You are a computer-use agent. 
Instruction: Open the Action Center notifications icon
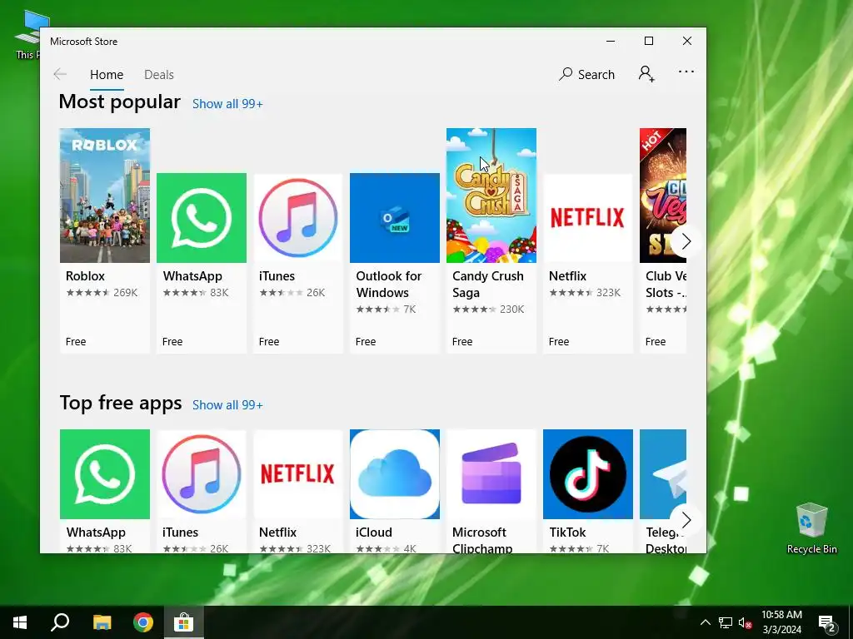(x=826, y=624)
